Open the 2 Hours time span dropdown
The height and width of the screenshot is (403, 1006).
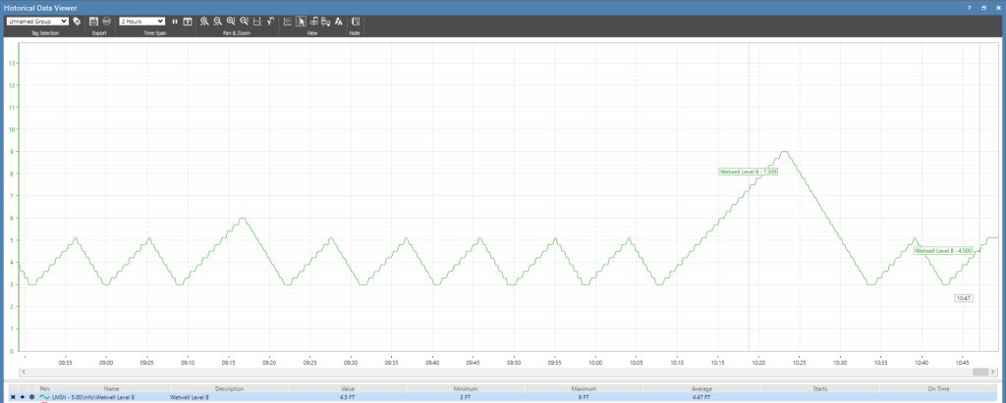tap(141, 22)
